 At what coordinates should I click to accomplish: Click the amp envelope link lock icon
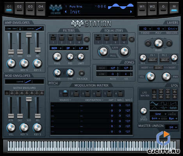coord(20,28)
